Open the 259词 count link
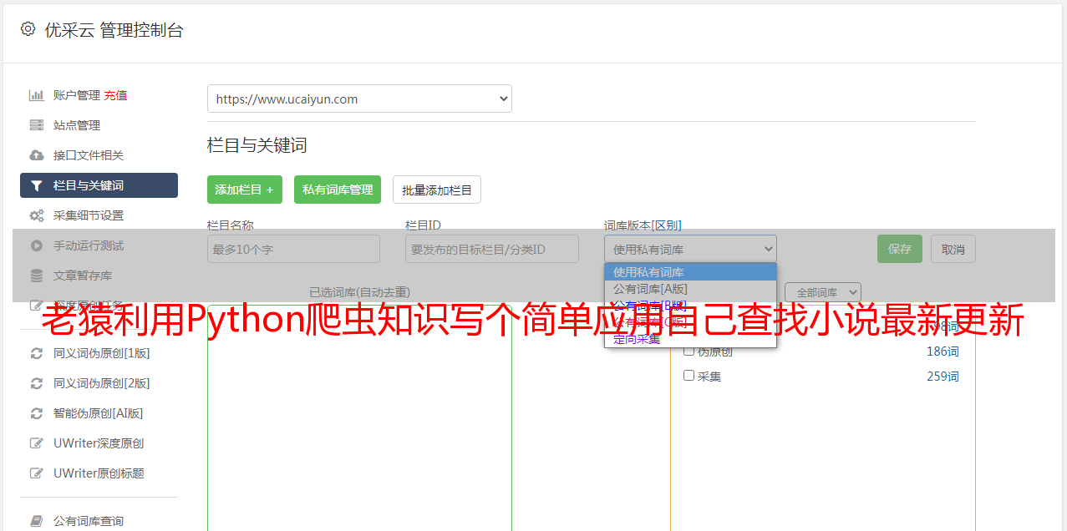Viewport: 1067px width, 531px height. click(x=943, y=377)
